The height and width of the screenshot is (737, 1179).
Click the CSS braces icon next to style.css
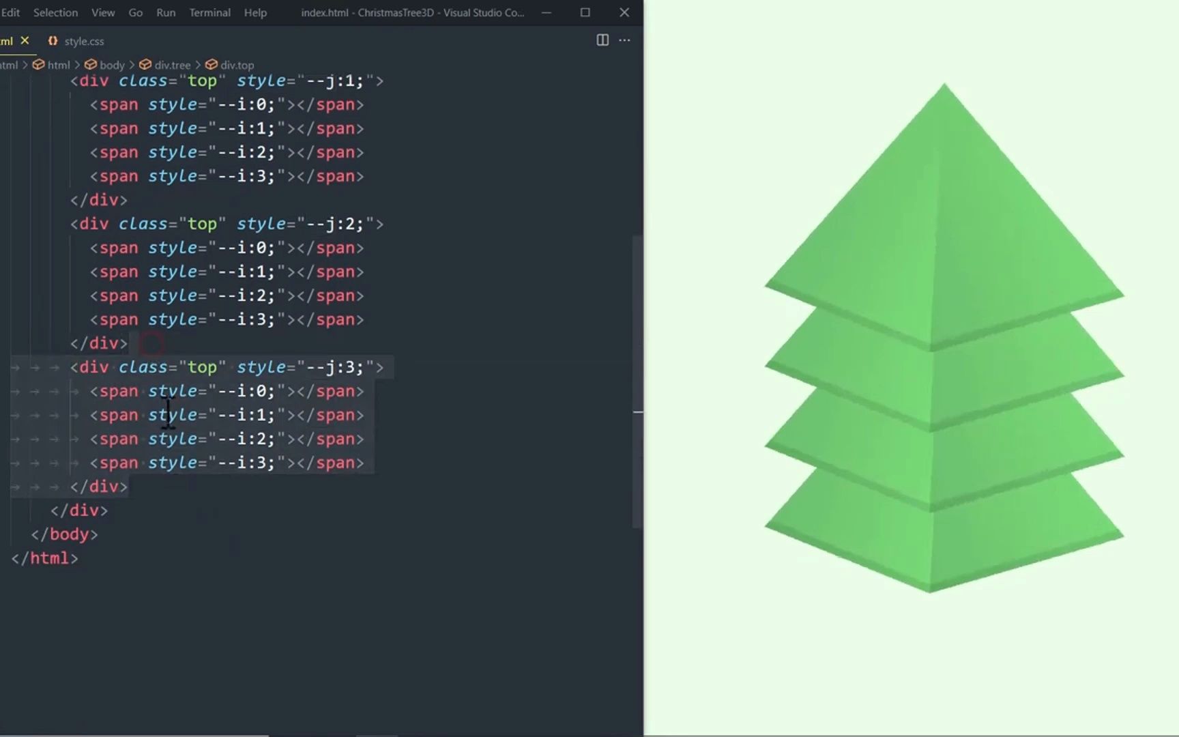tap(53, 41)
